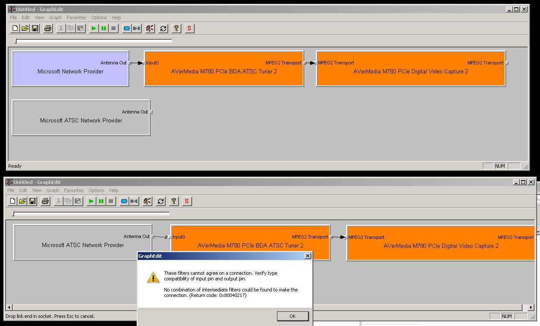Open Options menu in lower GraphEdit window
Image resolution: width=540 pixels, height=326 pixels.
tap(96, 190)
